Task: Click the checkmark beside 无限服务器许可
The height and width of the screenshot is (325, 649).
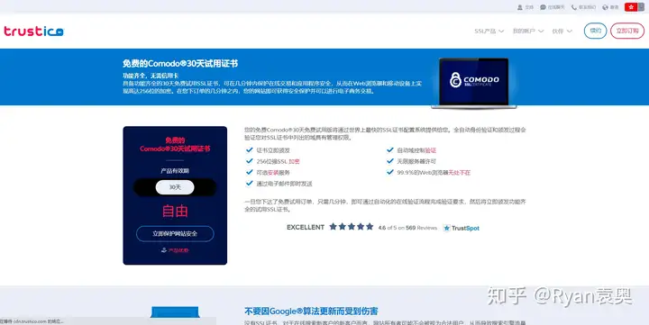Action: pos(390,161)
